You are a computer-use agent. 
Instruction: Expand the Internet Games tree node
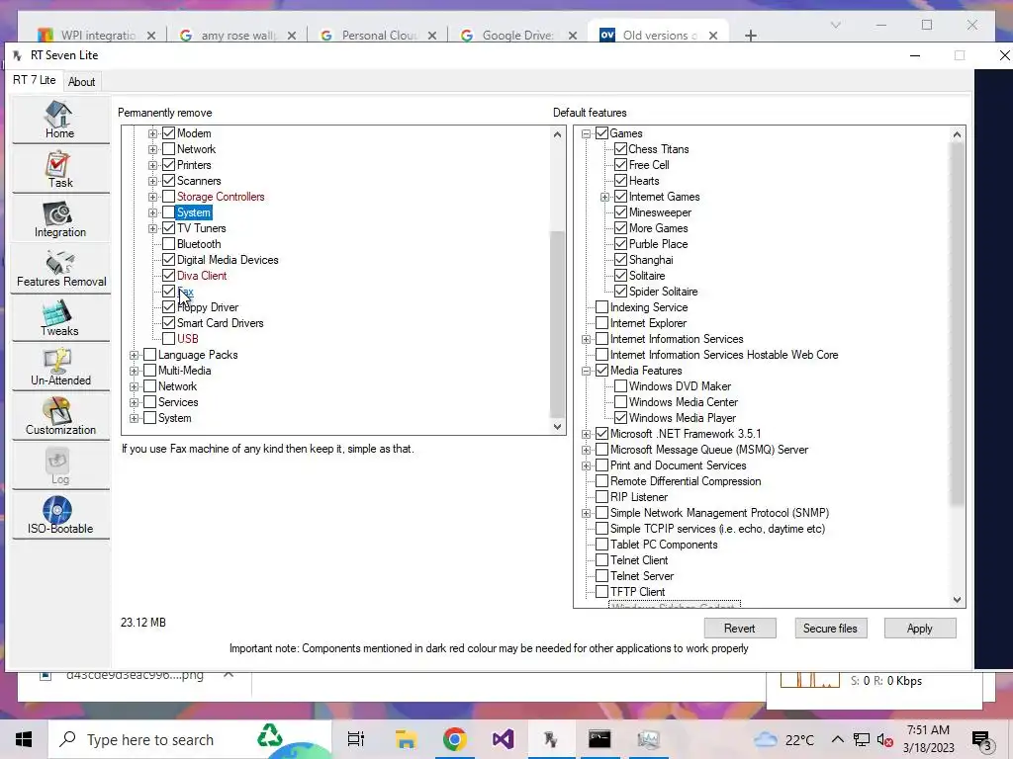tap(604, 197)
